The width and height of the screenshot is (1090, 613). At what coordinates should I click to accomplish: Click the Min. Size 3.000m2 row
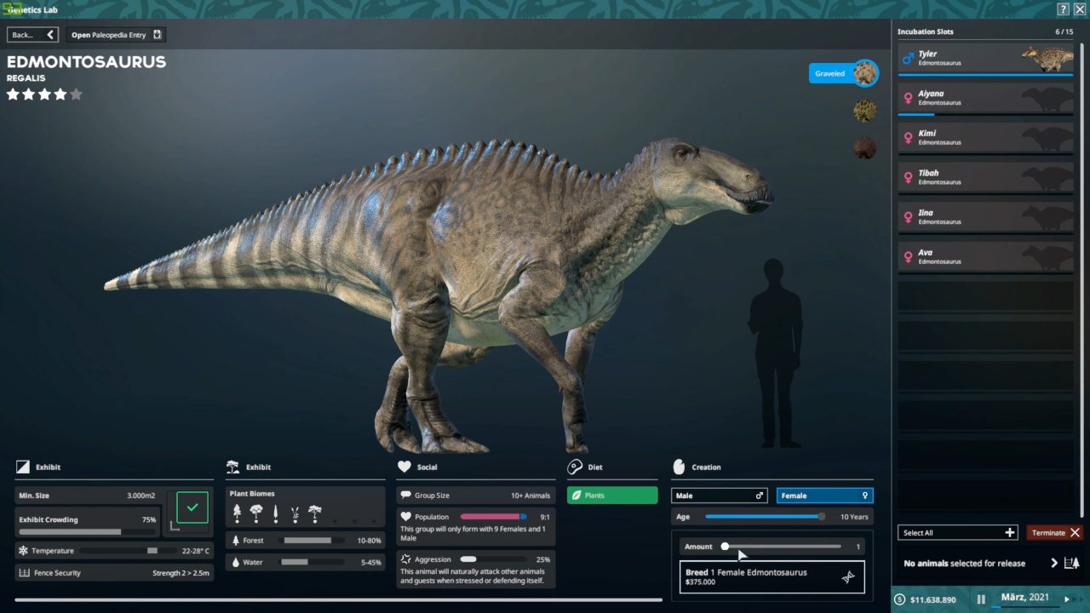pyautogui.click(x=87, y=496)
